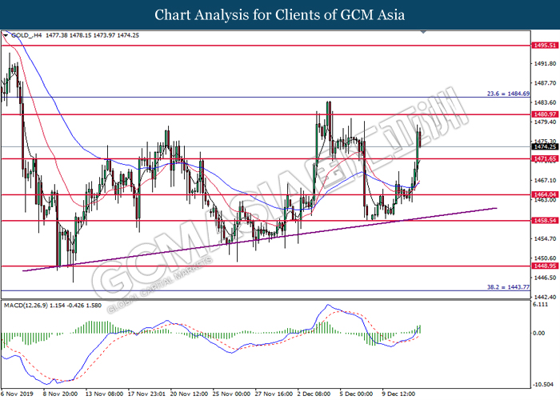Select the 1448.95 red price label
The height and width of the screenshot is (400, 560).
(544, 266)
